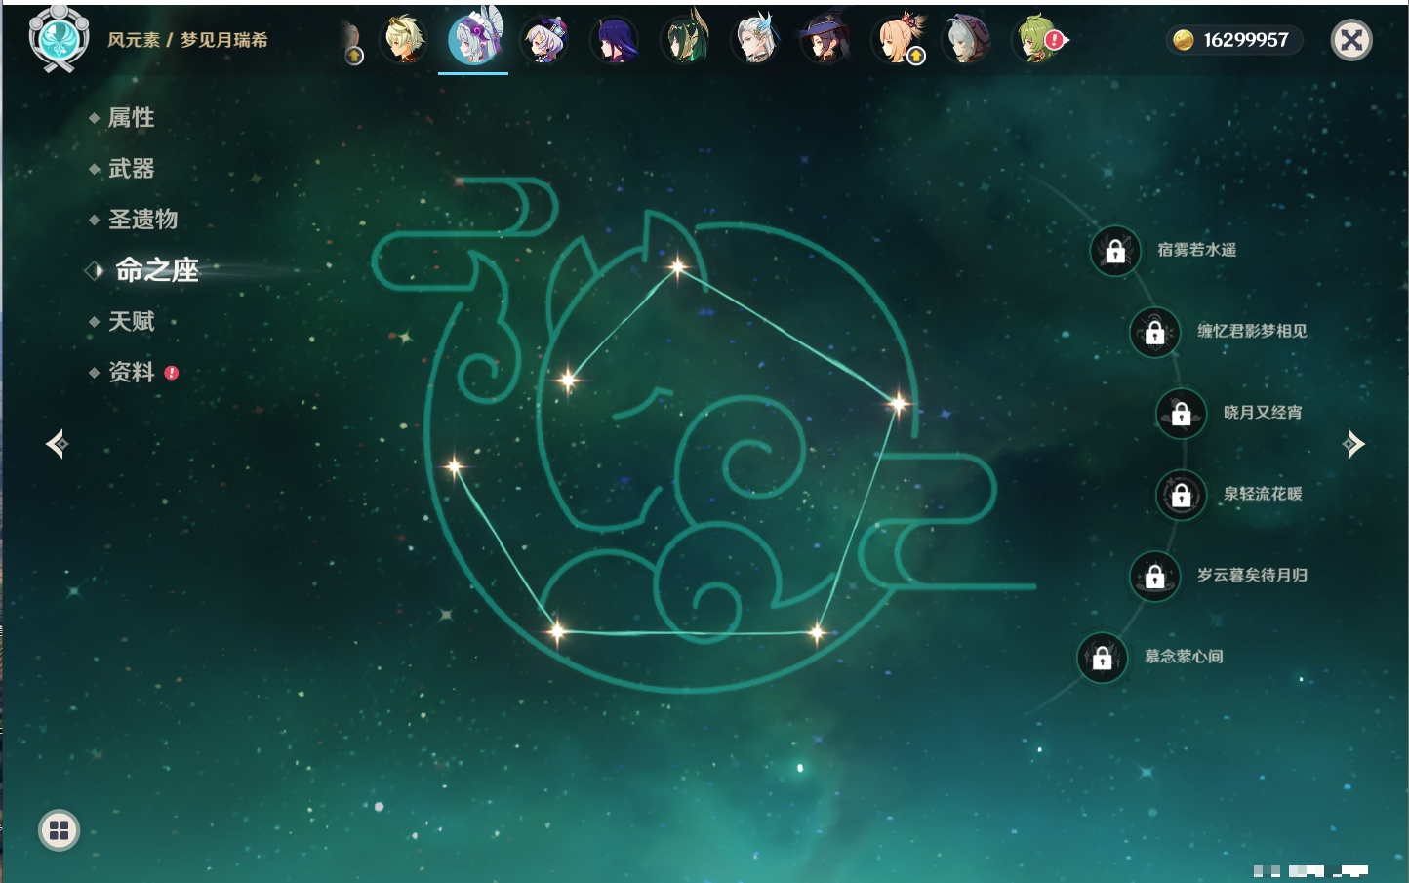The height and width of the screenshot is (883, 1409).
Task: Click the title text 风元素 / 梦见月瑞希
Action: click(187, 40)
